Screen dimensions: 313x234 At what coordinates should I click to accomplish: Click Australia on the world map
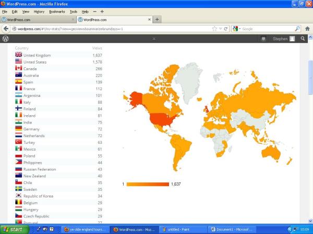[271, 153]
